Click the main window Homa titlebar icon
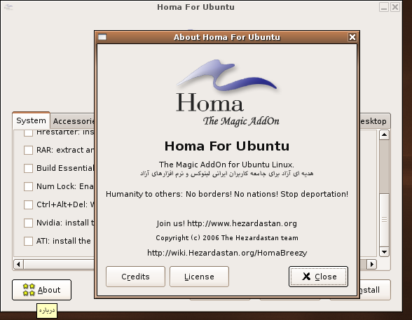The width and height of the screenshot is (412, 320). click(x=8, y=7)
